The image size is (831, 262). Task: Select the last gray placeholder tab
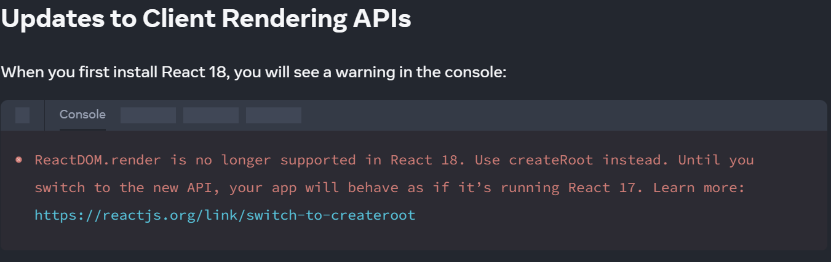[274, 115]
